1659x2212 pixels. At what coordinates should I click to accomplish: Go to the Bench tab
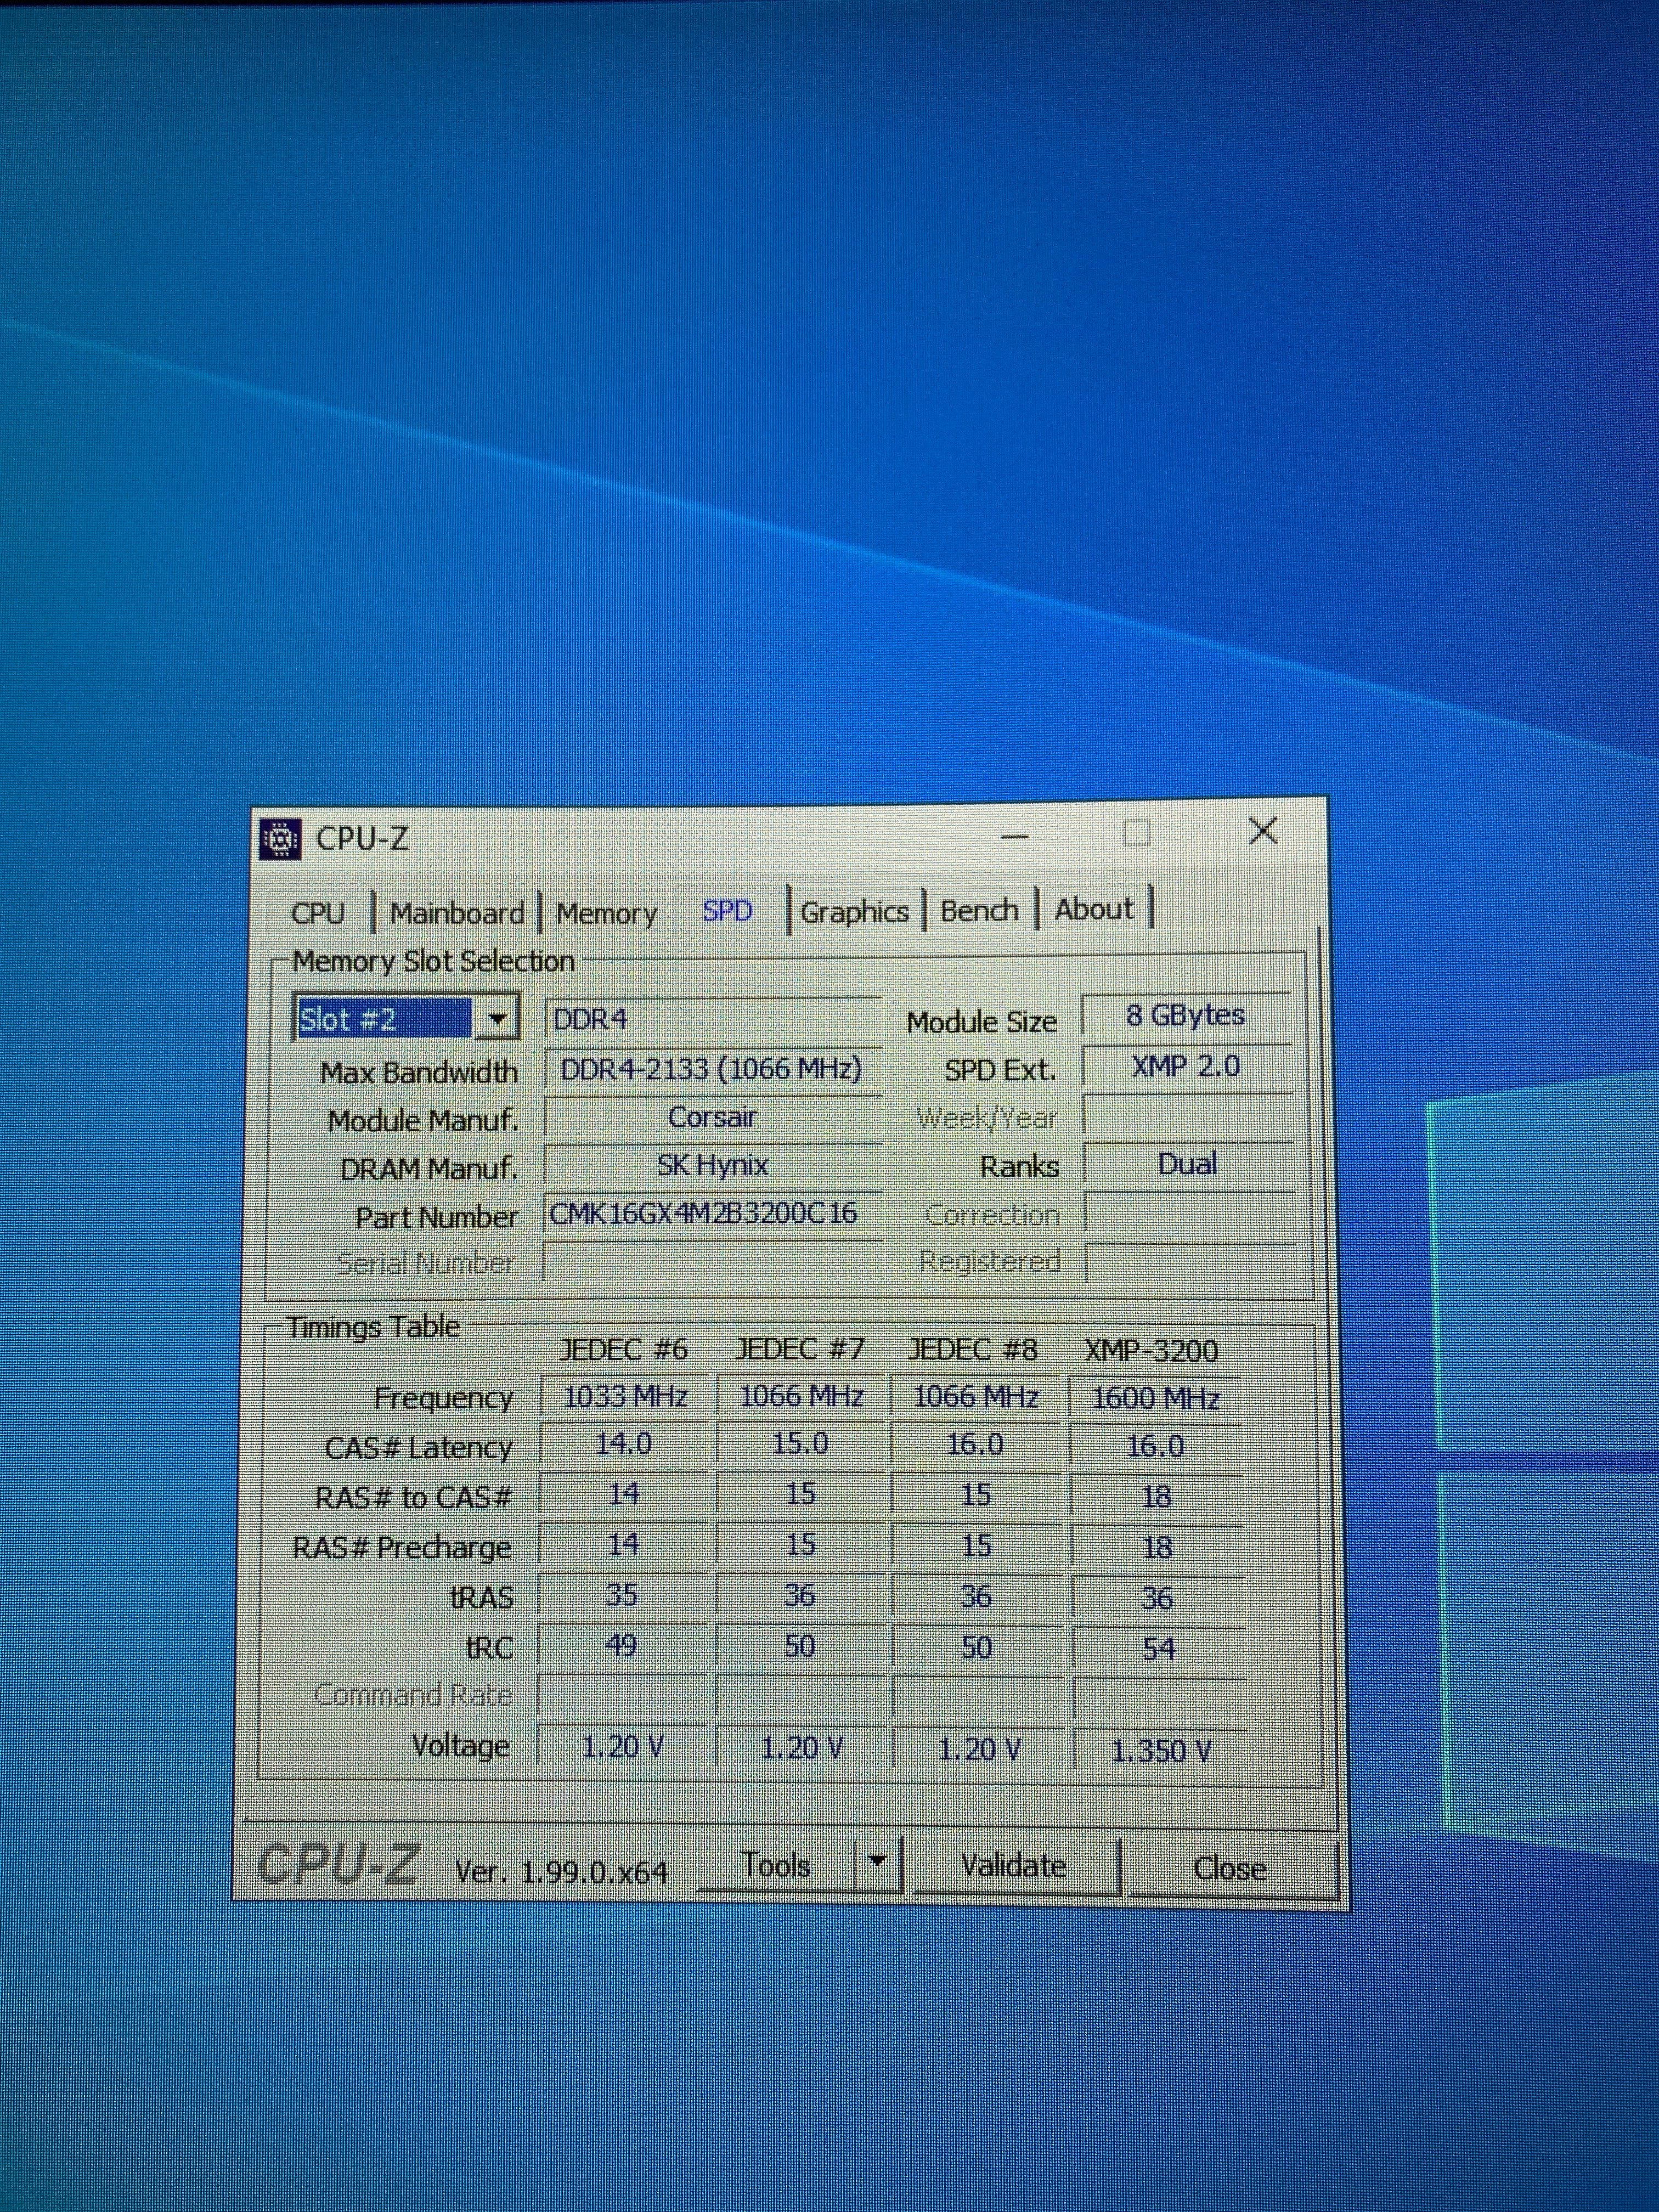979,911
